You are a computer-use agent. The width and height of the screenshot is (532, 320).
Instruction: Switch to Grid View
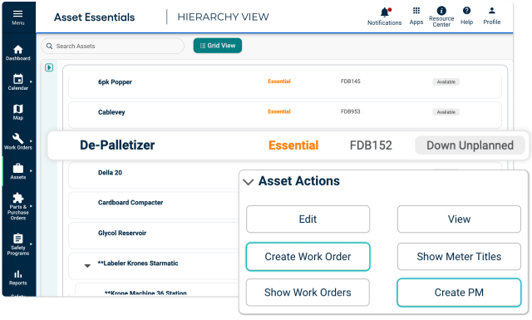[218, 46]
